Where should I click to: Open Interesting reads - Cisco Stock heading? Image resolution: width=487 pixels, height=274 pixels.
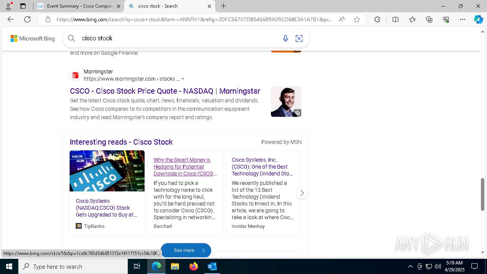[121, 142]
